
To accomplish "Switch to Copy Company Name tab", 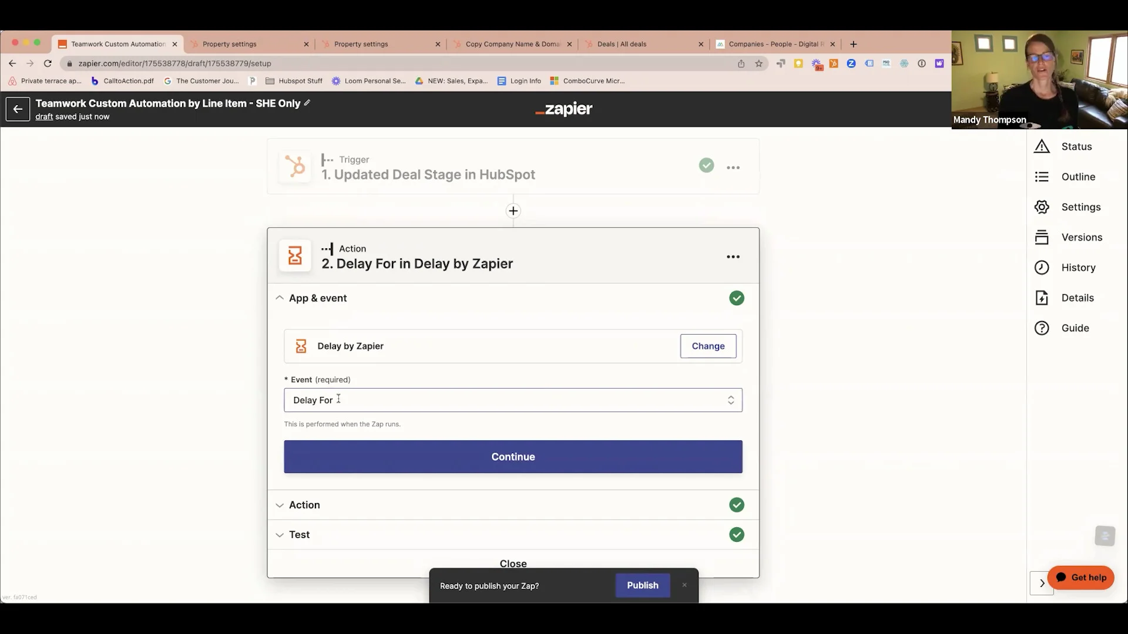I will 513,44.
